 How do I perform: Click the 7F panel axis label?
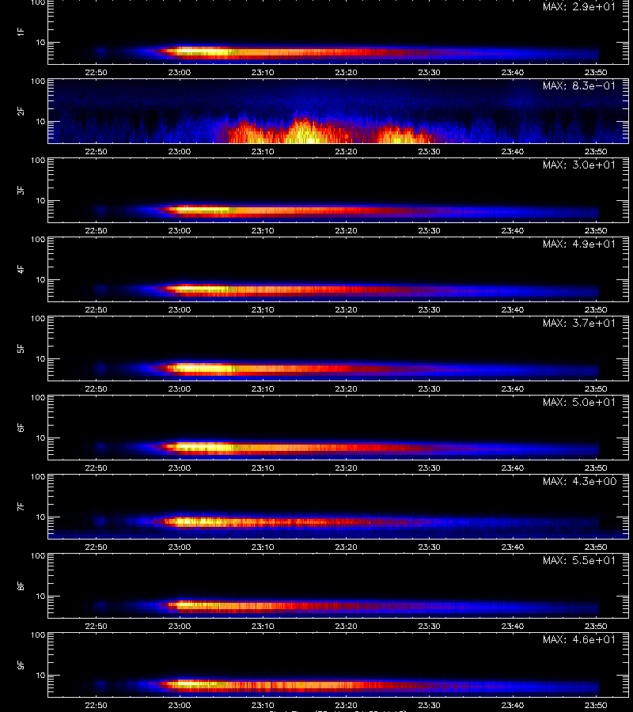tap(21, 507)
